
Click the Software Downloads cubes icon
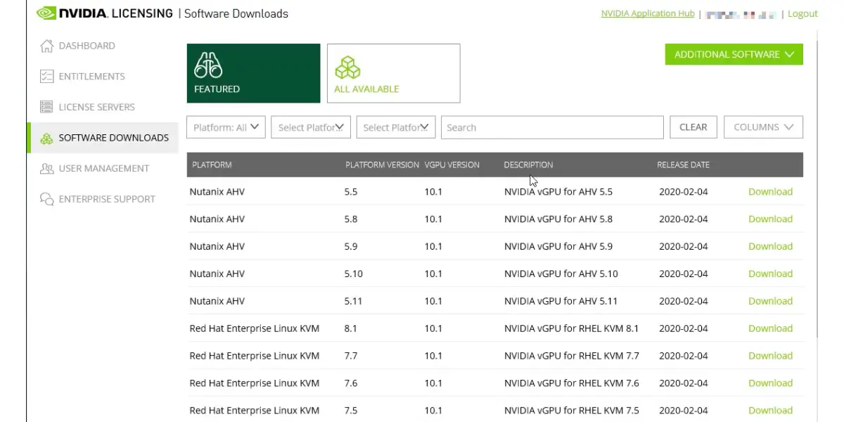46,138
